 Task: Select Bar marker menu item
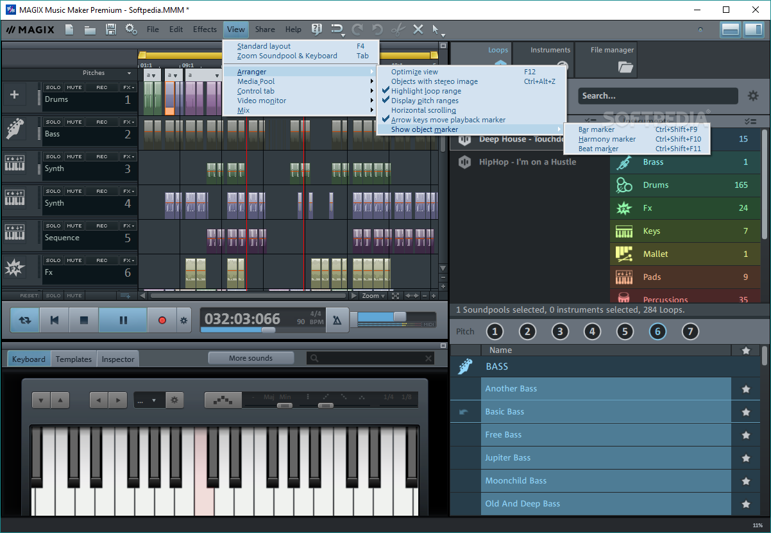(638, 129)
